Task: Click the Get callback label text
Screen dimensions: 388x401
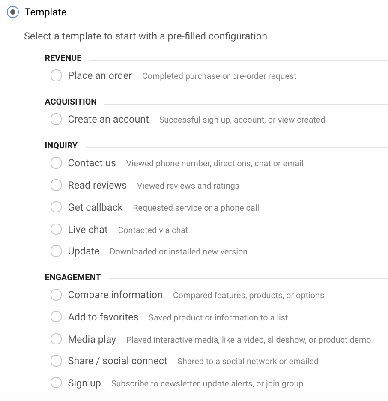Action: 95,207
